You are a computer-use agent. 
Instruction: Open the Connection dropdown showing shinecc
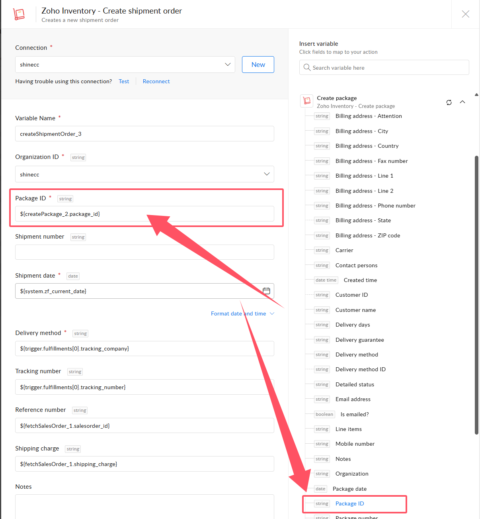pos(125,65)
